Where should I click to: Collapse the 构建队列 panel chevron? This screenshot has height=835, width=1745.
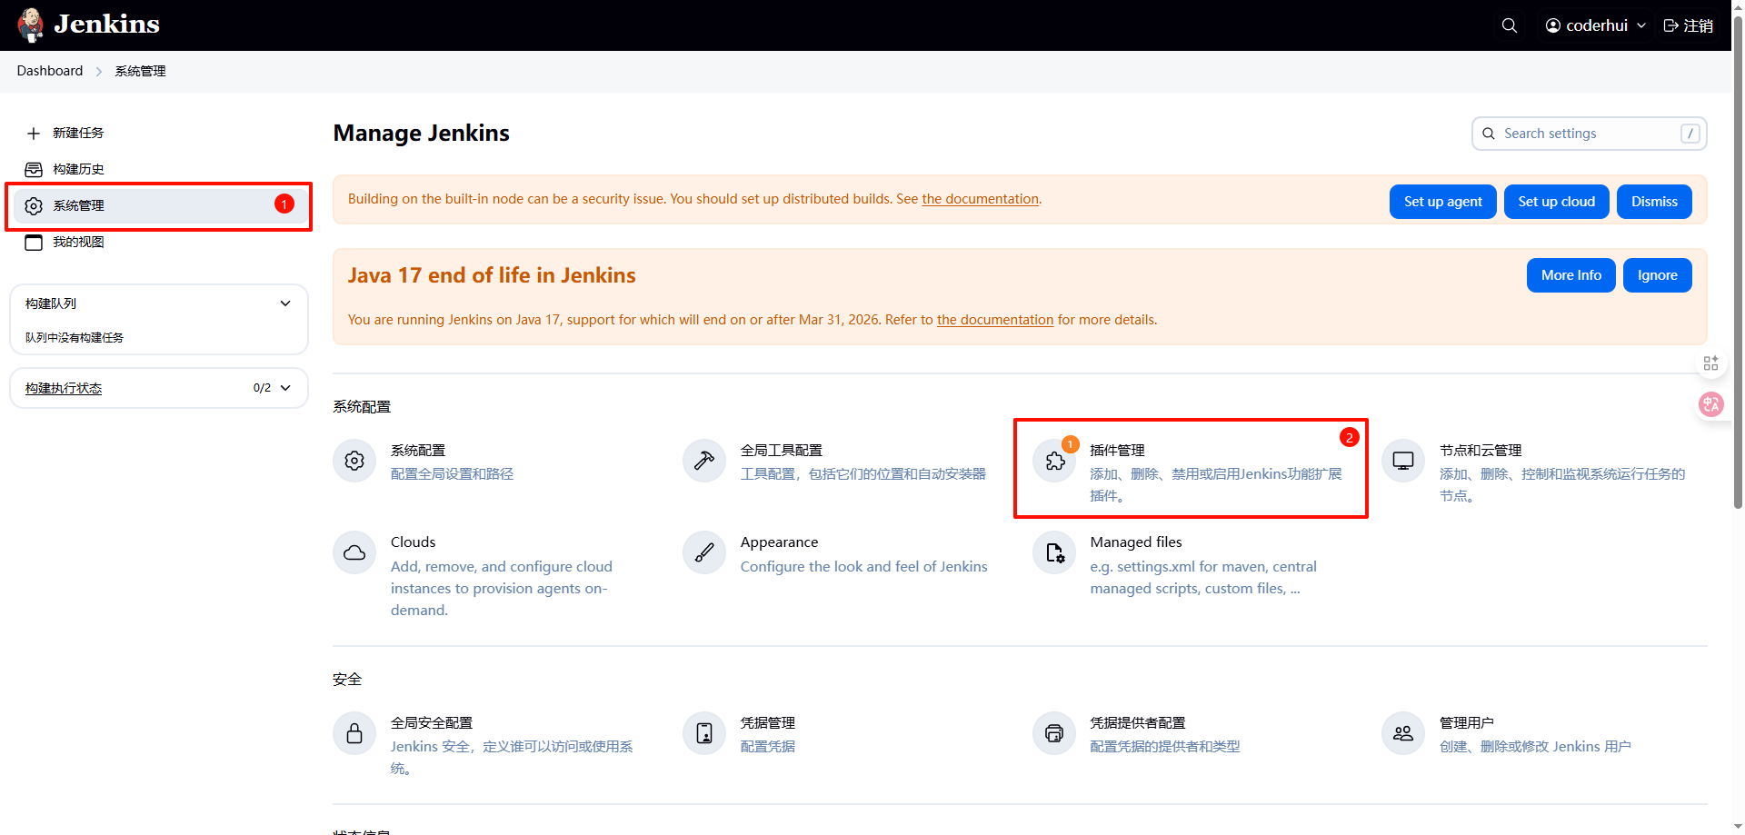pos(285,303)
